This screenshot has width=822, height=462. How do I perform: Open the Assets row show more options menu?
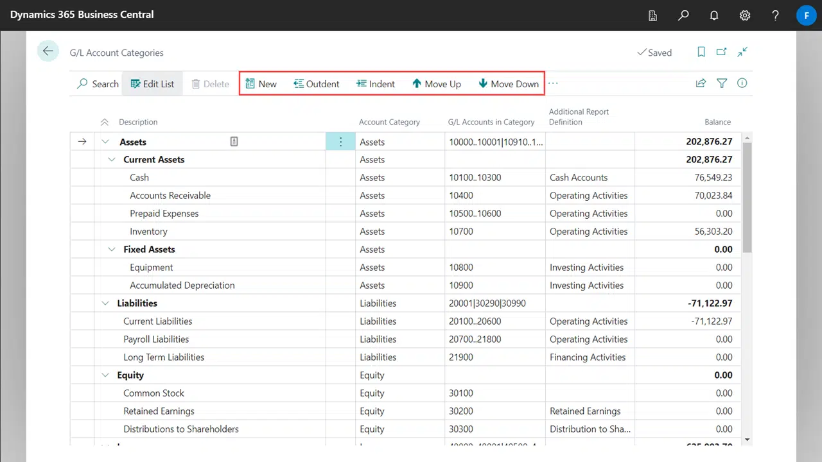[x=341, y=142]
